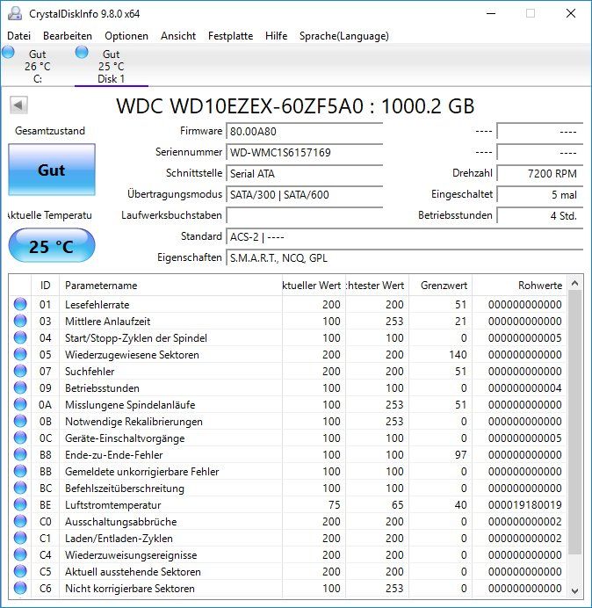Screen dimensions: 592x608
Task: Select the Disk 1 drive tab
Action: [111, 66]
